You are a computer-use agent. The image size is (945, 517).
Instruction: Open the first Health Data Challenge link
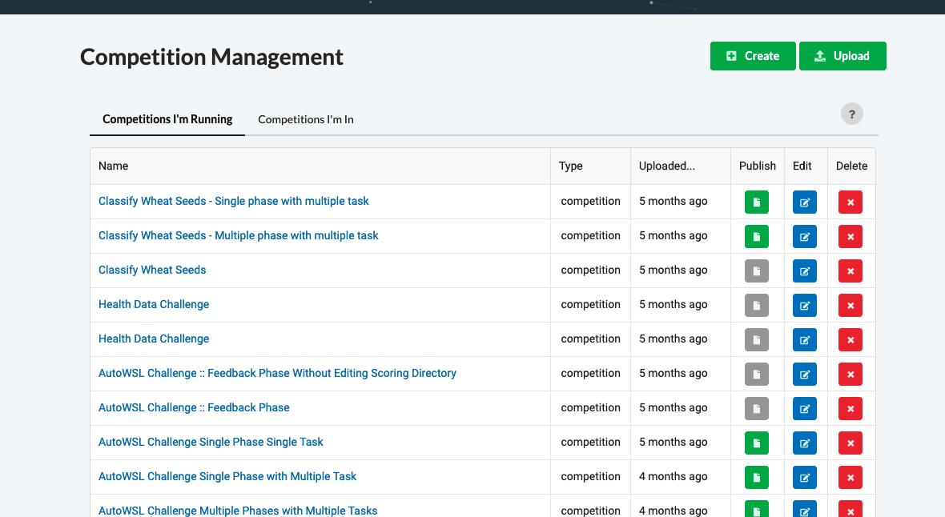pyautogui.click(x=154, y=304)
